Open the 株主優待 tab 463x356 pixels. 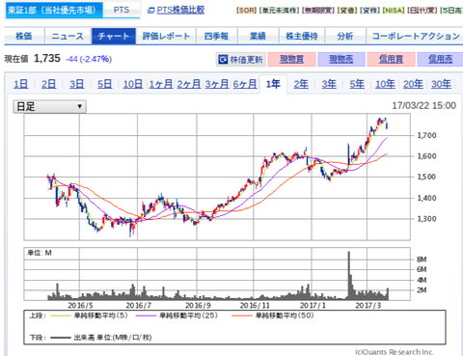tap(302, 36)
